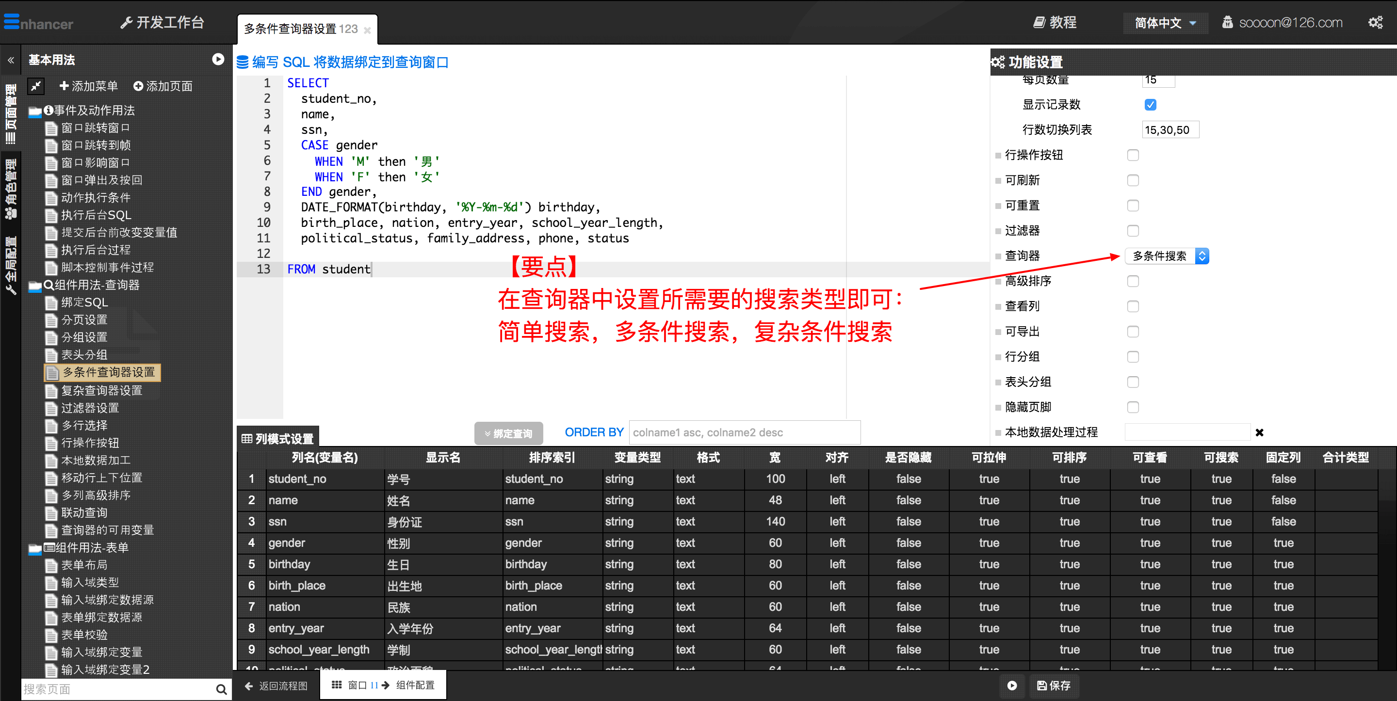Click the ORDER BY input field
The height and width of the screenshot is (701, 1397).
point(744,432)
